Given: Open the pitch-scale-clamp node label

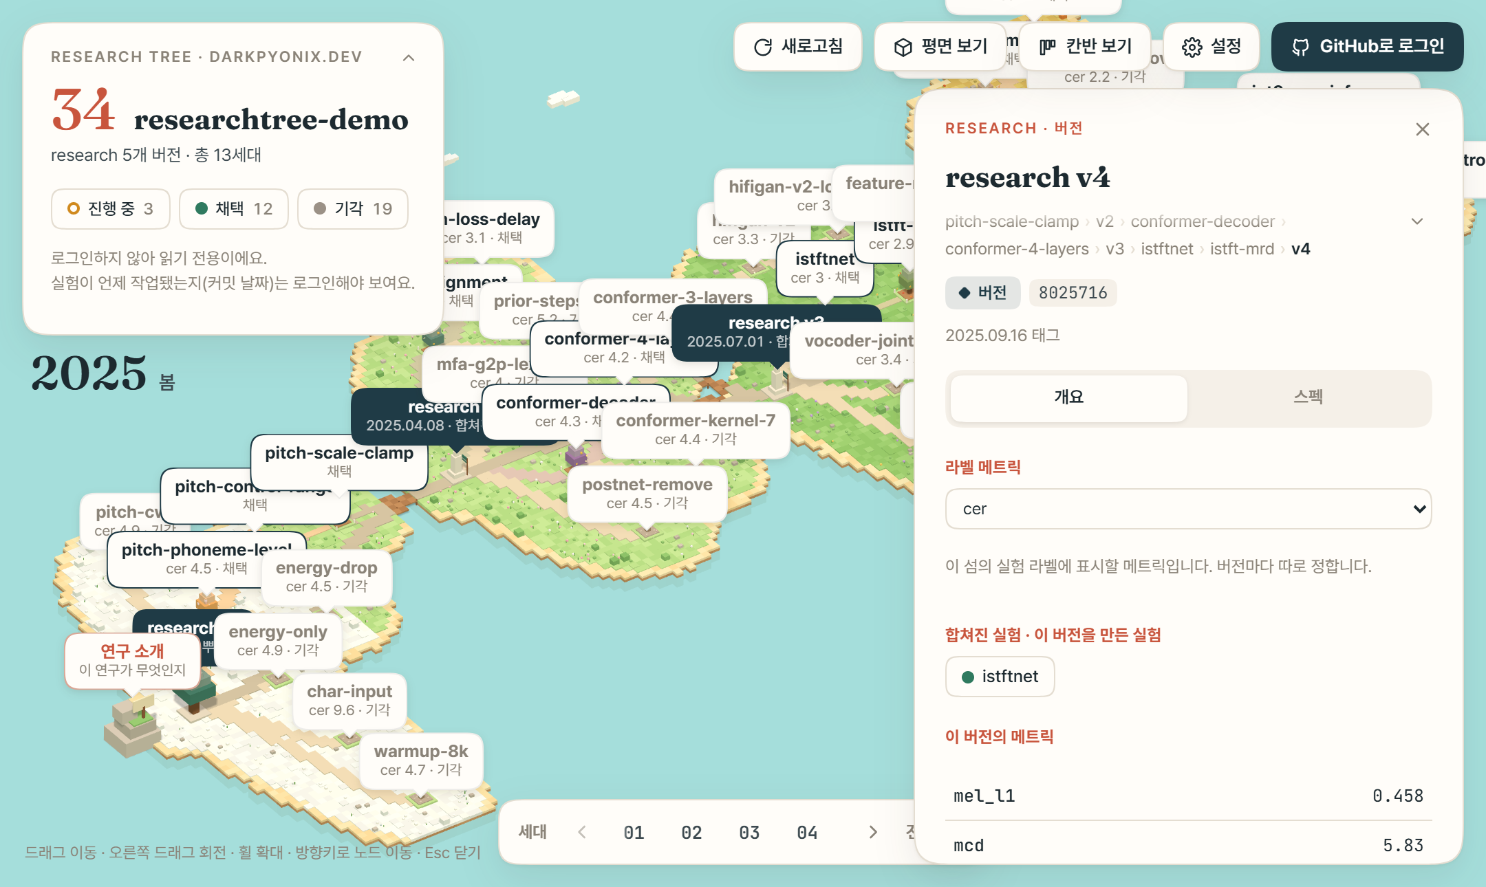Looking at the screenshot, I should click(339, 461).
